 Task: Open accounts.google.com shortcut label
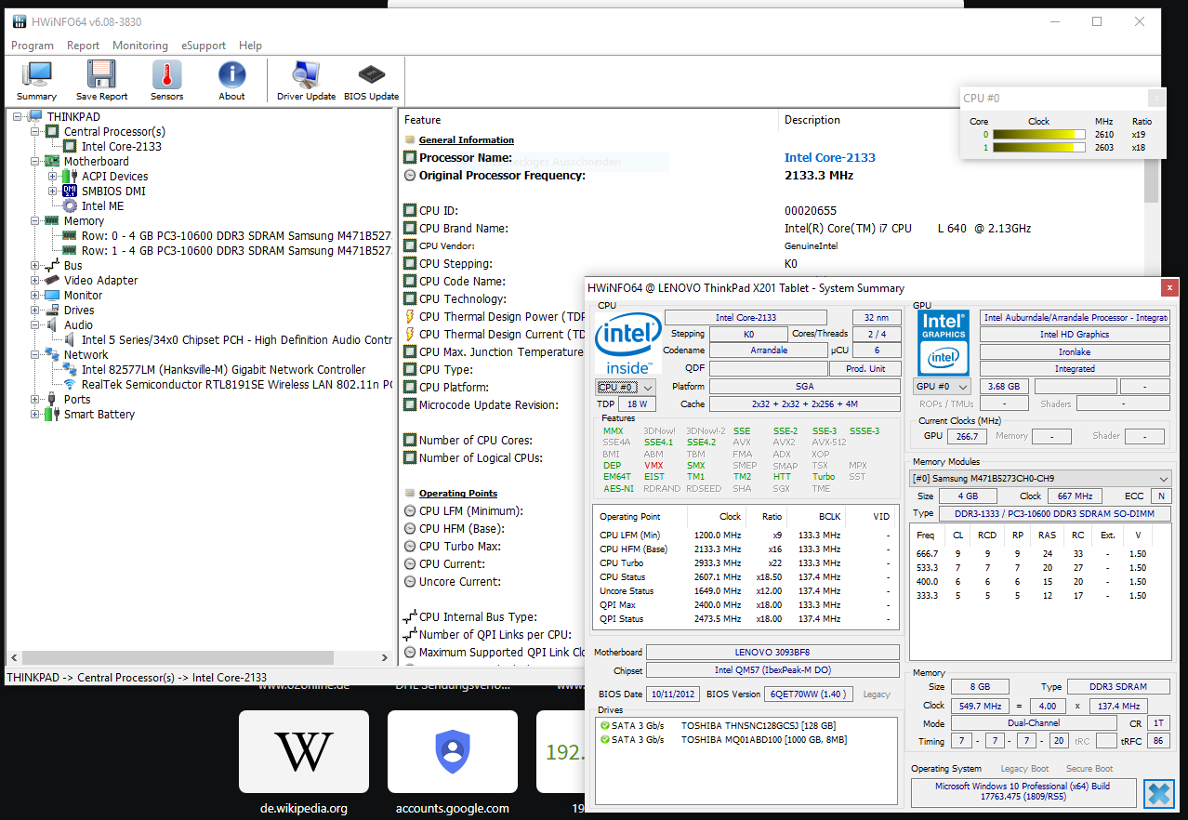pyautogui.click(x=453, y=808)
